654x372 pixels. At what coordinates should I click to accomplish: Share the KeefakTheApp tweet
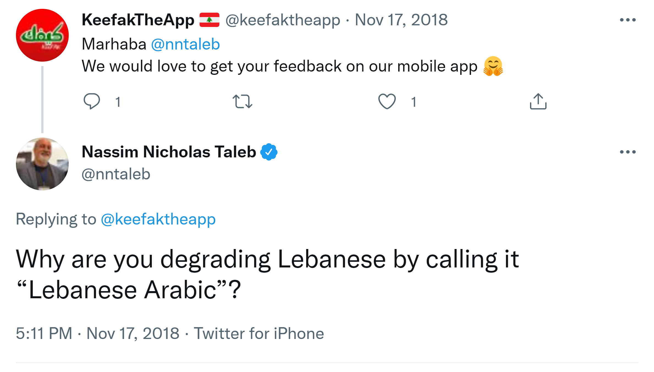(538, 101)
